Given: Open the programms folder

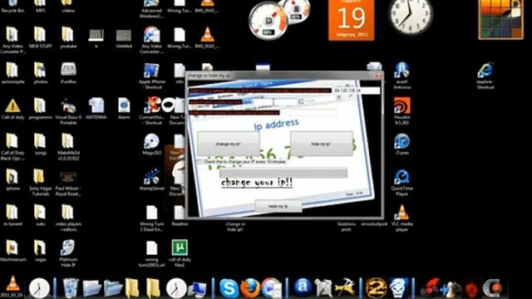Looking at the screenshot, I should tap(40, 109).
